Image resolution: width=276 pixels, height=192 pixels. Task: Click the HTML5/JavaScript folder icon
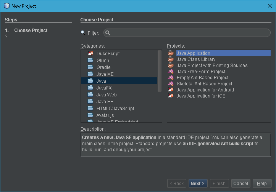tap(90, 108)
